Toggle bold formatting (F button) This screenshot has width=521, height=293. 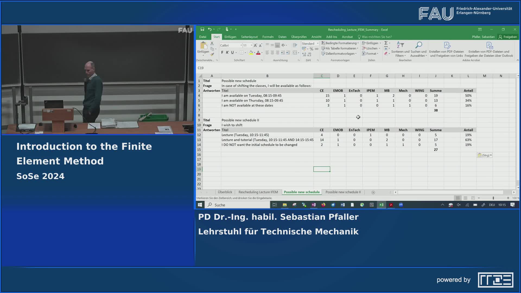click(x=222, y=53)
